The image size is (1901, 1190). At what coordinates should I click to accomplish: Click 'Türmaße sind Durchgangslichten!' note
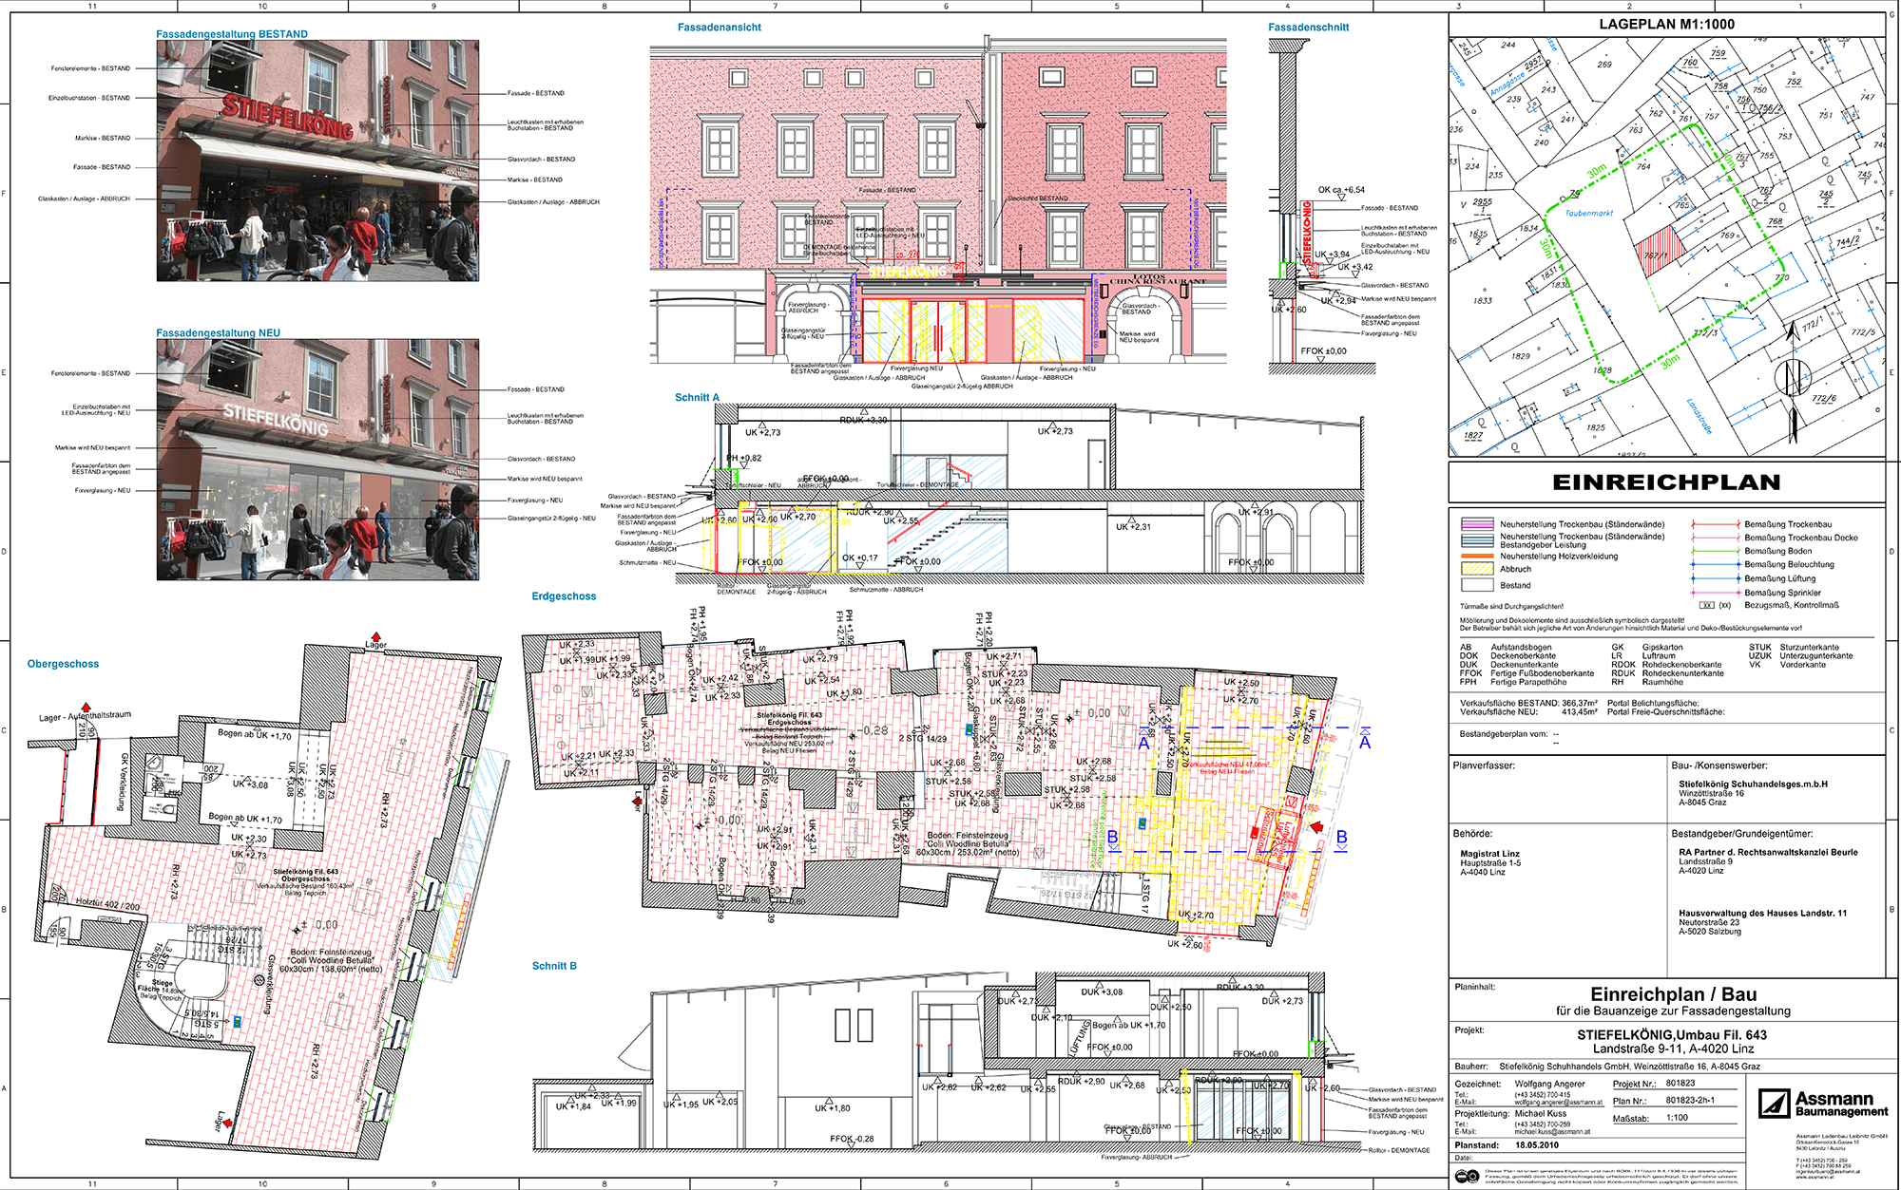(1511, 606)
